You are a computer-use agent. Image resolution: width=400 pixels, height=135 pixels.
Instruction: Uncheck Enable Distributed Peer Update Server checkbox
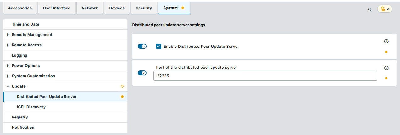(159, 47)
